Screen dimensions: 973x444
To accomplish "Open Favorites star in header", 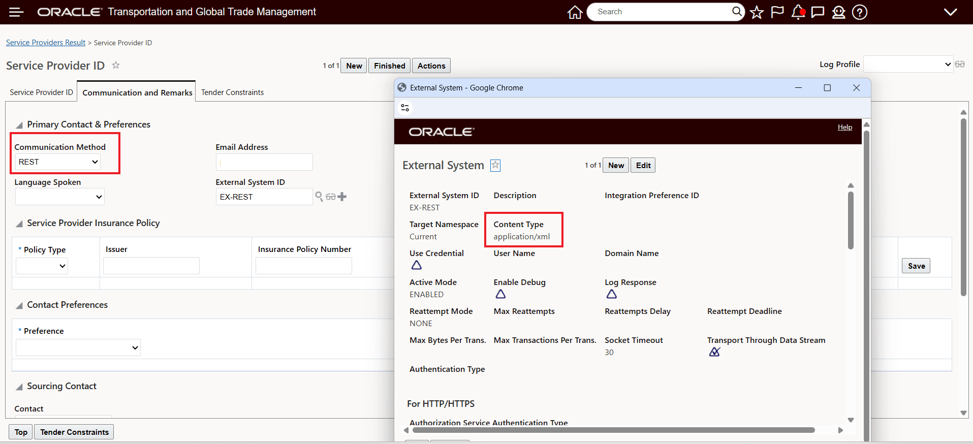I will (757, 12).
